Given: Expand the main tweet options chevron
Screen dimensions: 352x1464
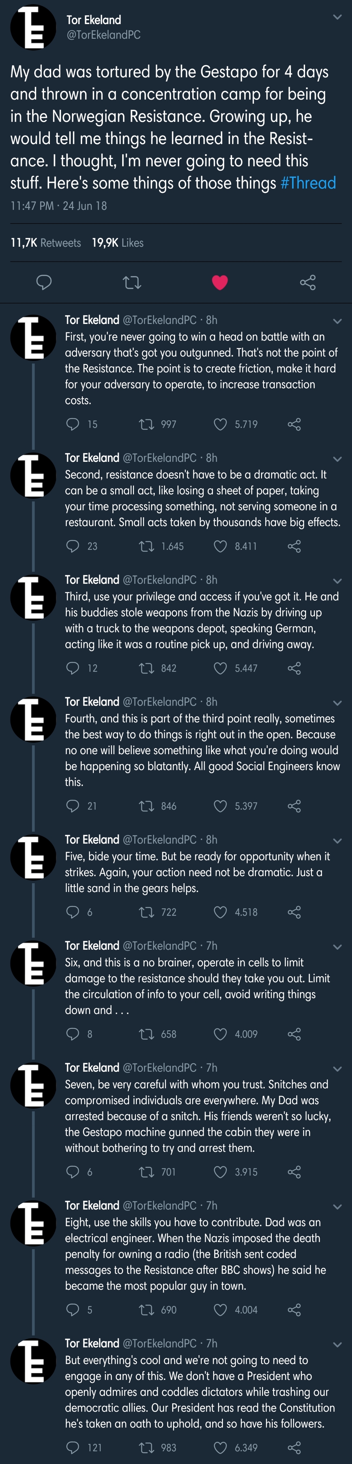Looking at the screenshot, I should 337,17.
